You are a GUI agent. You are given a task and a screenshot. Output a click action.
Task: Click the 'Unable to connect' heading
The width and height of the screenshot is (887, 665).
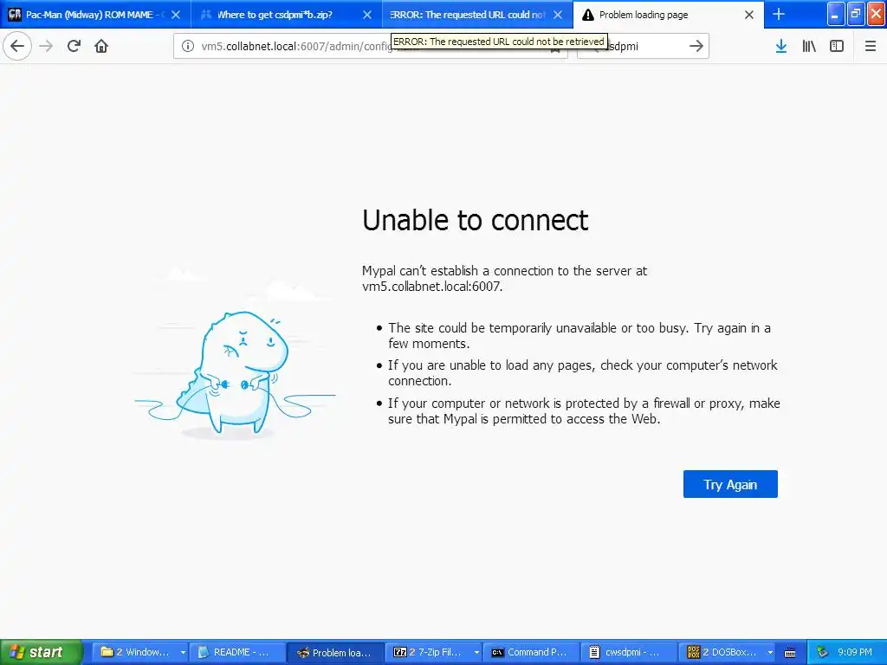tap(476, 220)
